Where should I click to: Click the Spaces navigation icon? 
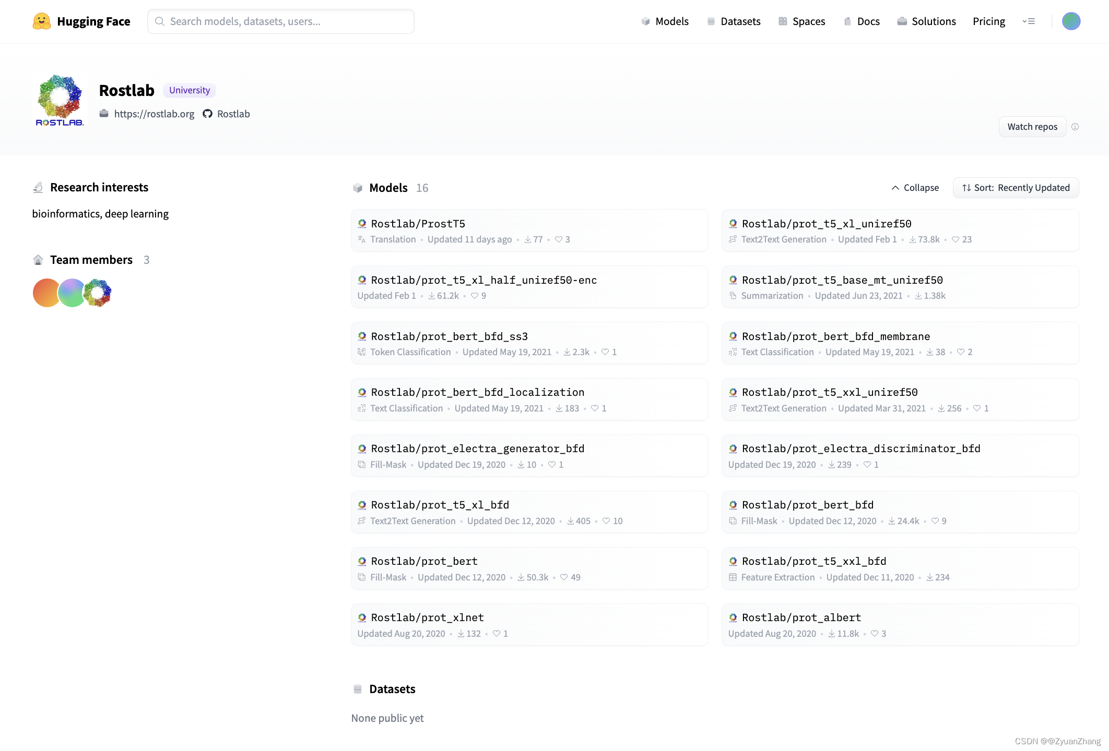coord(782,21)
